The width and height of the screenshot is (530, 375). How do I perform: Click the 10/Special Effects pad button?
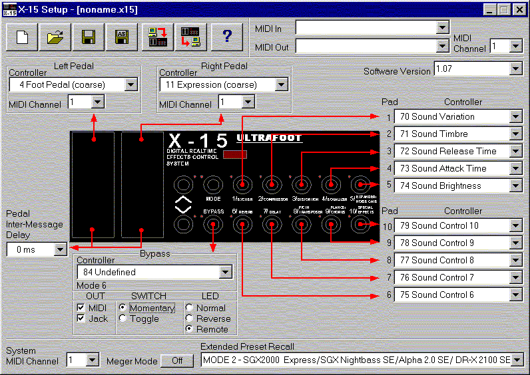click(360, 225)
